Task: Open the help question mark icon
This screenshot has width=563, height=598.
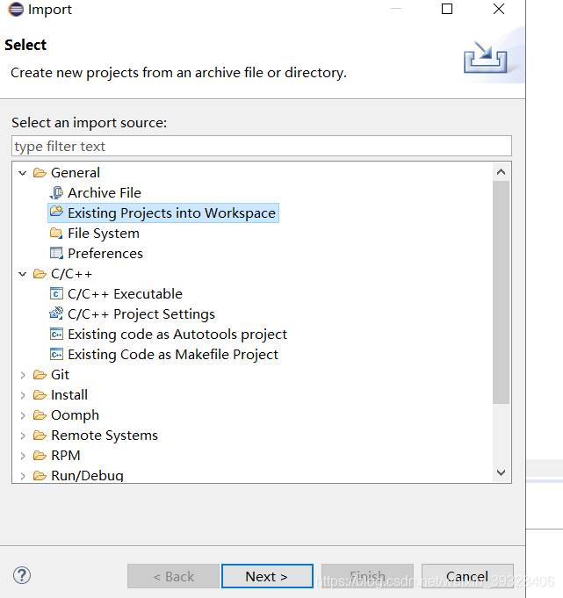Action: tap(22, 575)
